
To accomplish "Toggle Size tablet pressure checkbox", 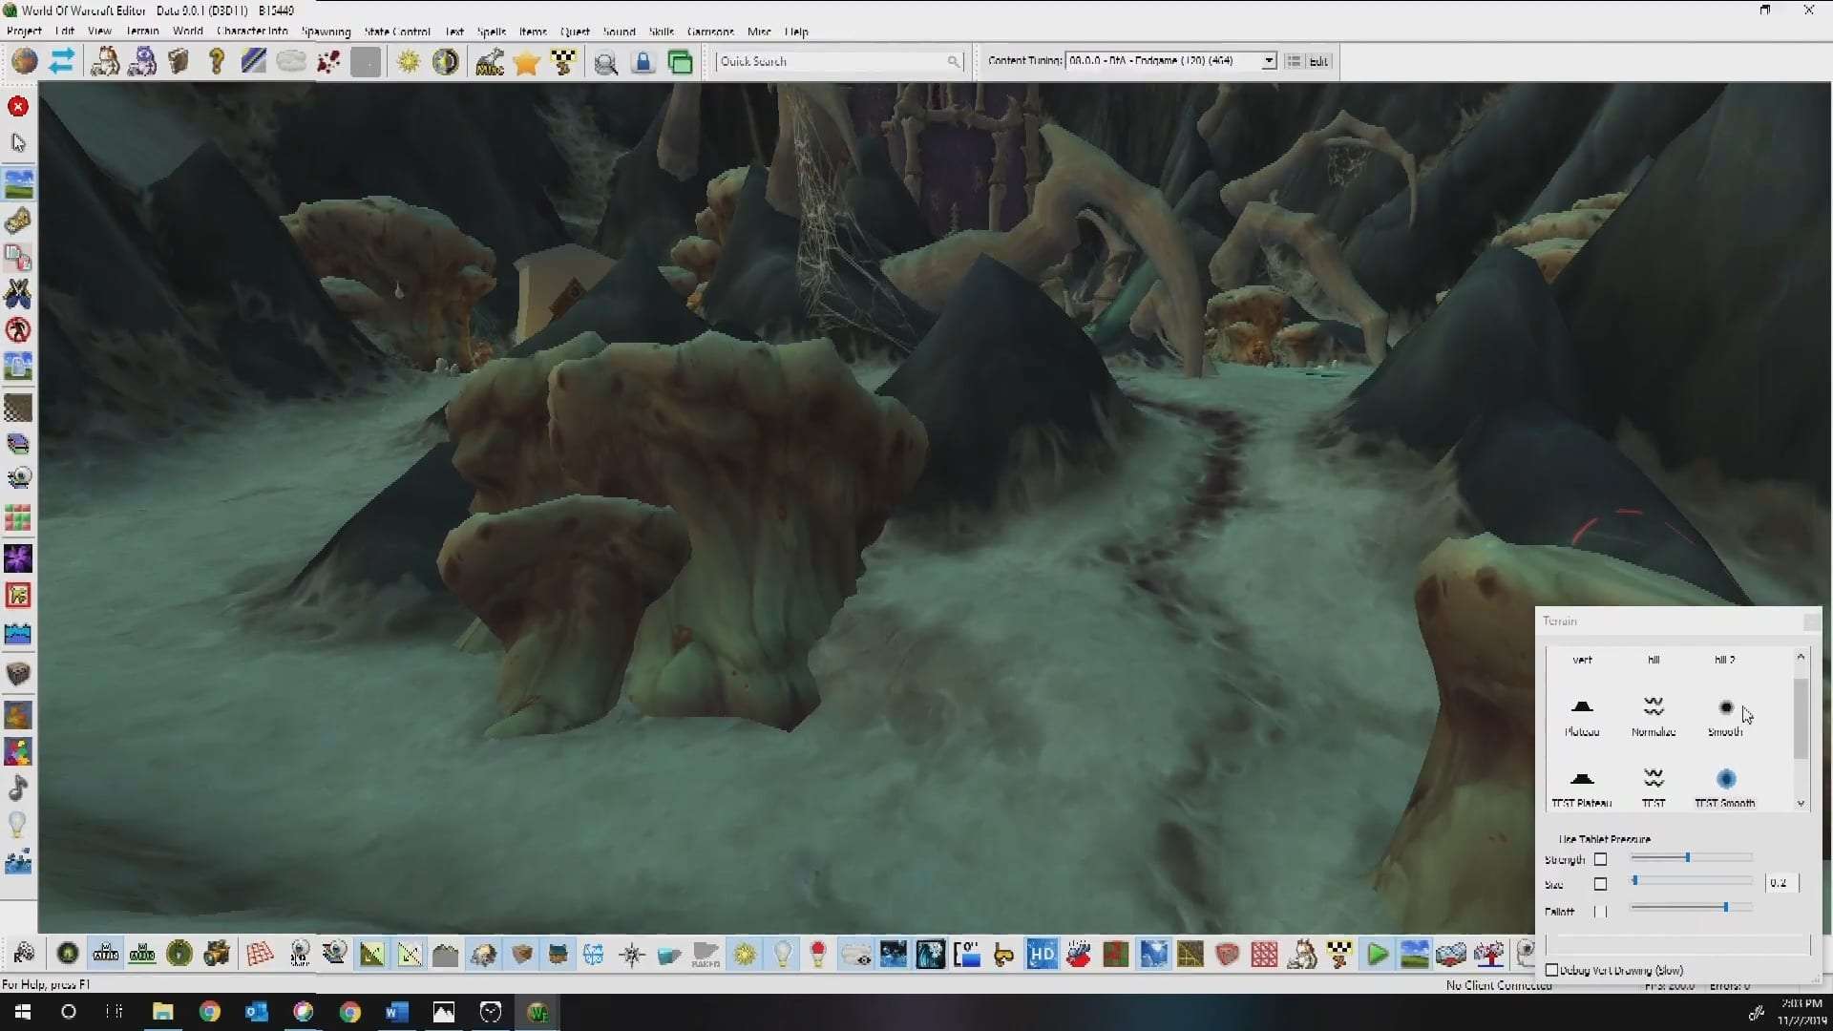I will (x=1601, y=884).
